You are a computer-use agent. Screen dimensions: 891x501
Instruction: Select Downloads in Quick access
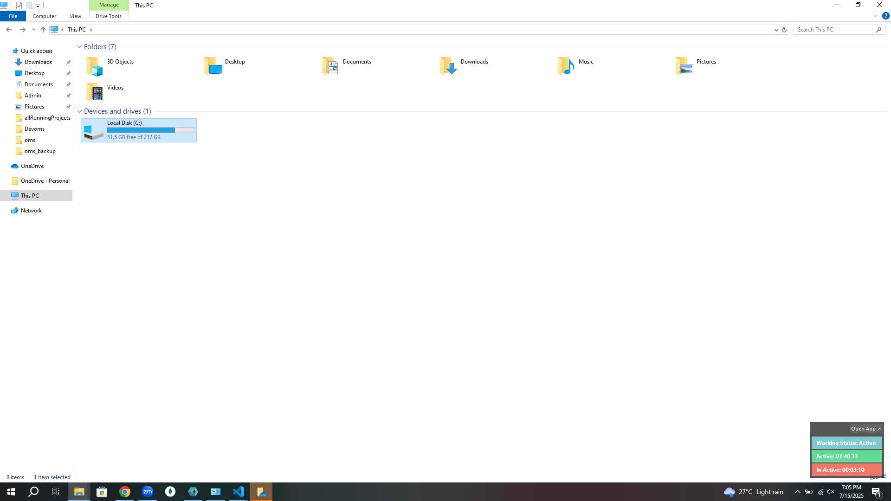click(x=38, y=62)
